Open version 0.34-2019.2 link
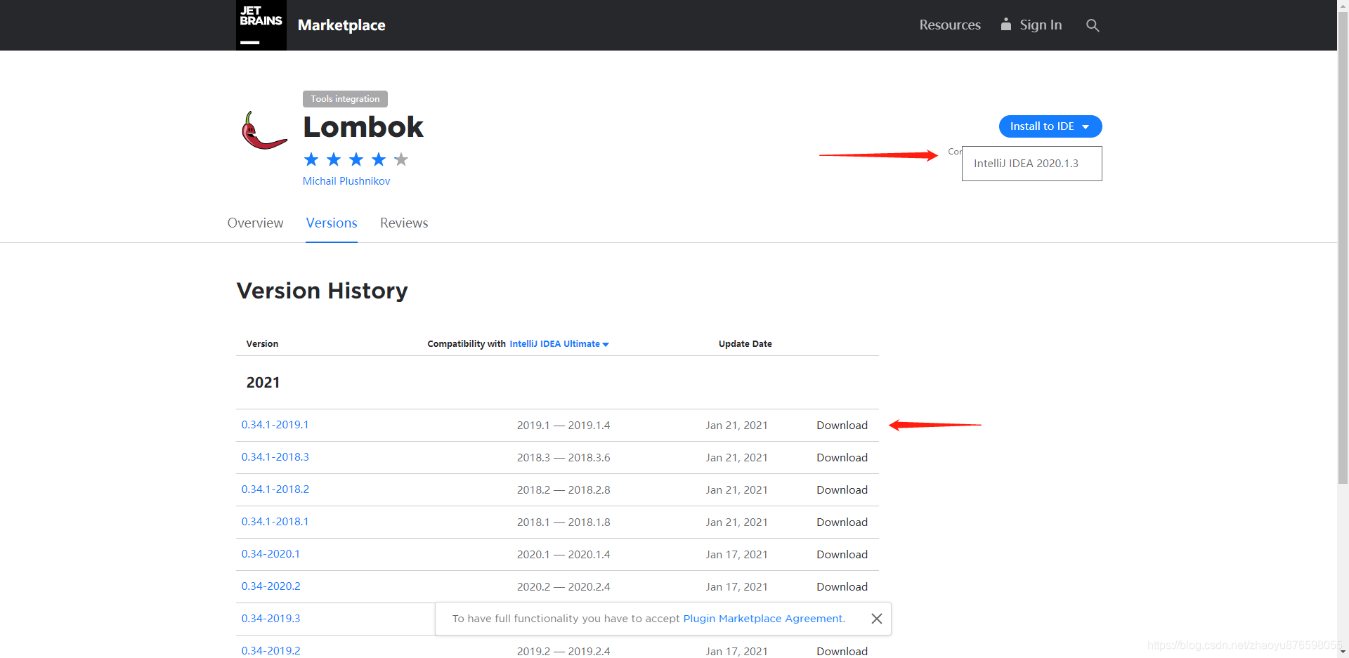 [x=271, y=651]
